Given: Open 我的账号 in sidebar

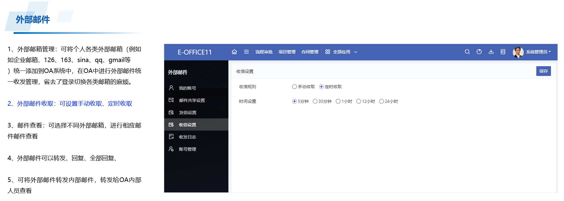Looking at the screenshot, I should click(196, 88).
